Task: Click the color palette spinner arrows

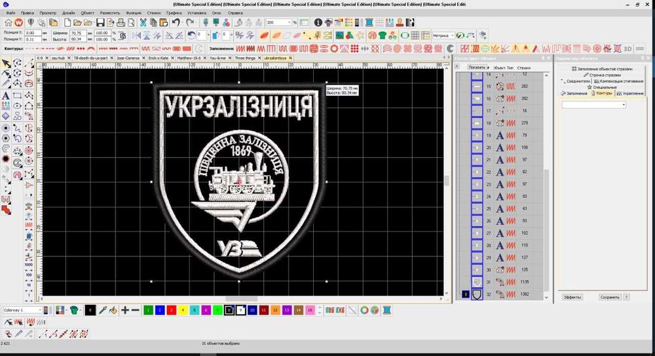Action: (320, 310)
